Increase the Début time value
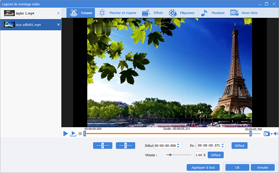This screenshot has height=173, width=279. (x=178, y=144)
